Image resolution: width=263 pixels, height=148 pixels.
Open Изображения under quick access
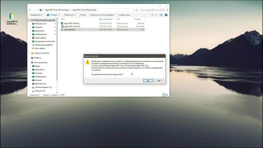point(41,34)
